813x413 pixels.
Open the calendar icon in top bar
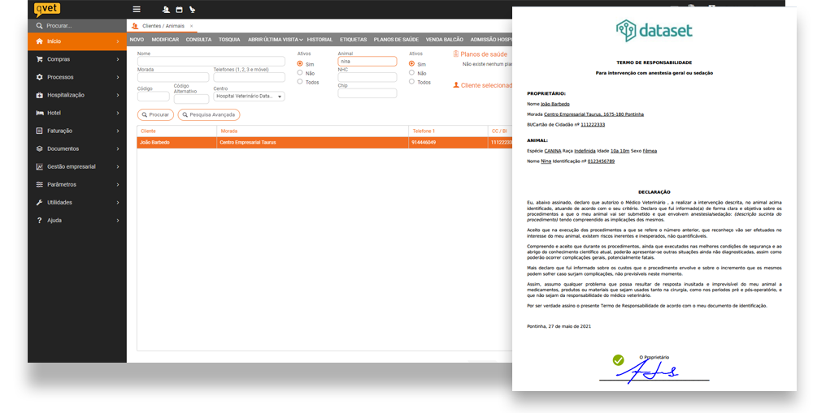point(179,10)
